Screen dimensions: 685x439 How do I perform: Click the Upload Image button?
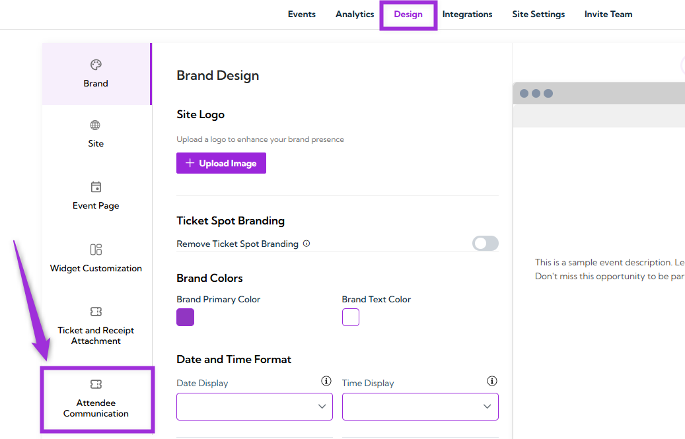click(221, 164)
